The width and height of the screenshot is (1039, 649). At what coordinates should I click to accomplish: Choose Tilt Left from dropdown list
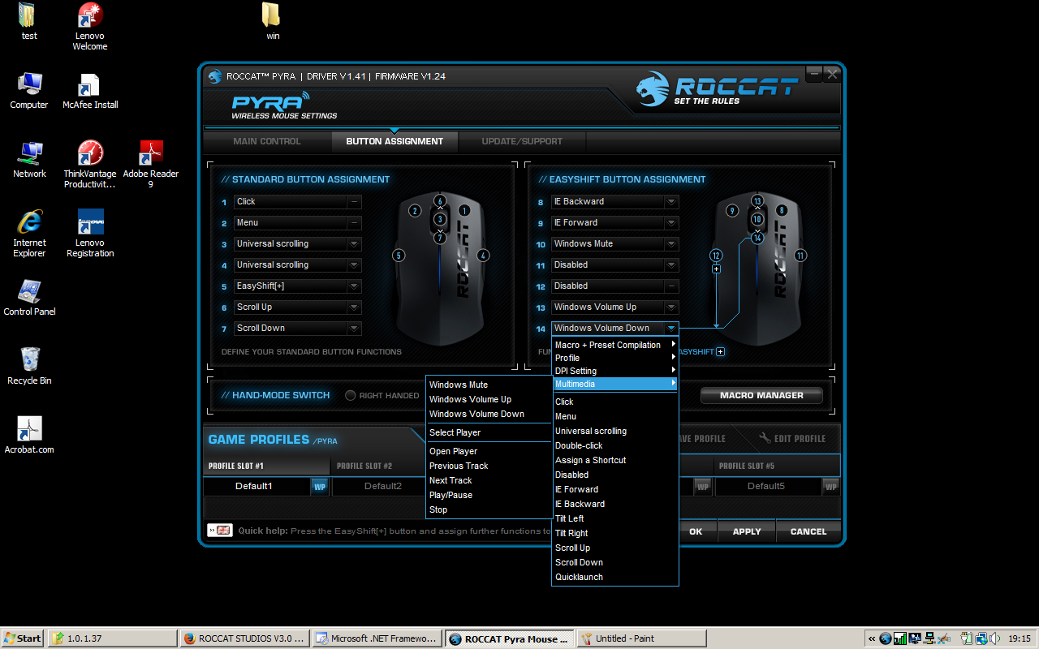pos(614,518)
